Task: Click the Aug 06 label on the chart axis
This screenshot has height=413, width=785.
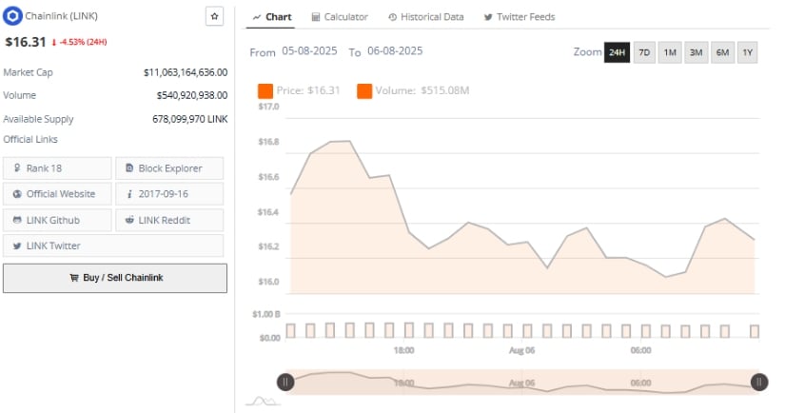Action: [521, 350]
